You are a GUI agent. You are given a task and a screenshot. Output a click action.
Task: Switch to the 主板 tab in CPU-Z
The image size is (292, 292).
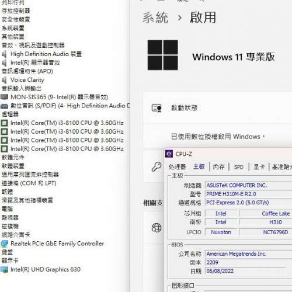point(199,166)
